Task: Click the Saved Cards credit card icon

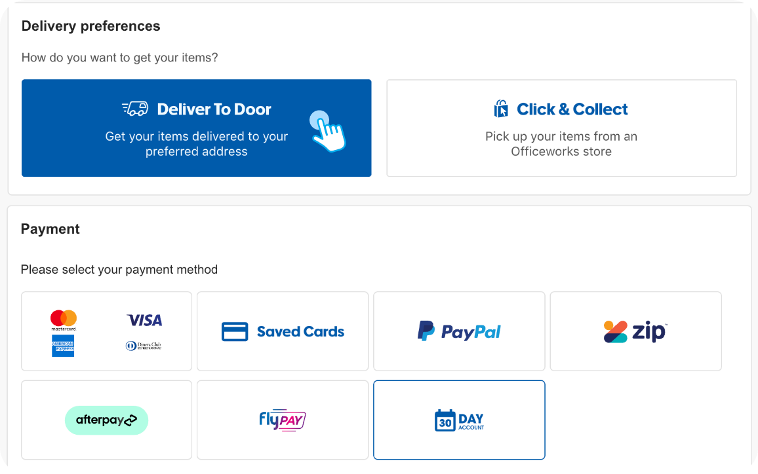Action: click(x=235, y=332)
